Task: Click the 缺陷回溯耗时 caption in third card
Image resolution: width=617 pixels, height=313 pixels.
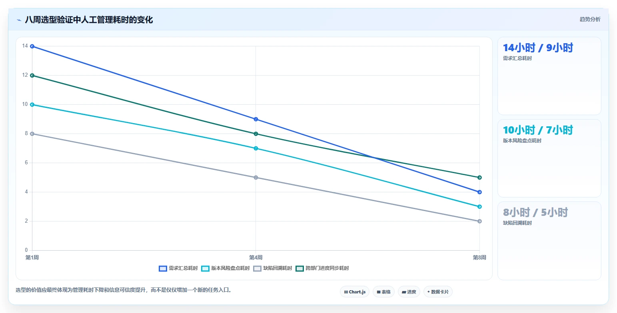Action: tap(517, 223)
